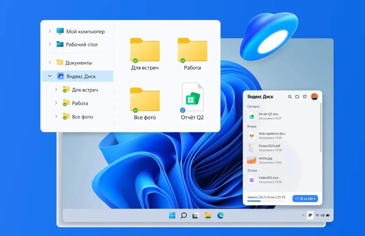
Task: Select Работа in the navigation tree
Action: click(80, 103)
